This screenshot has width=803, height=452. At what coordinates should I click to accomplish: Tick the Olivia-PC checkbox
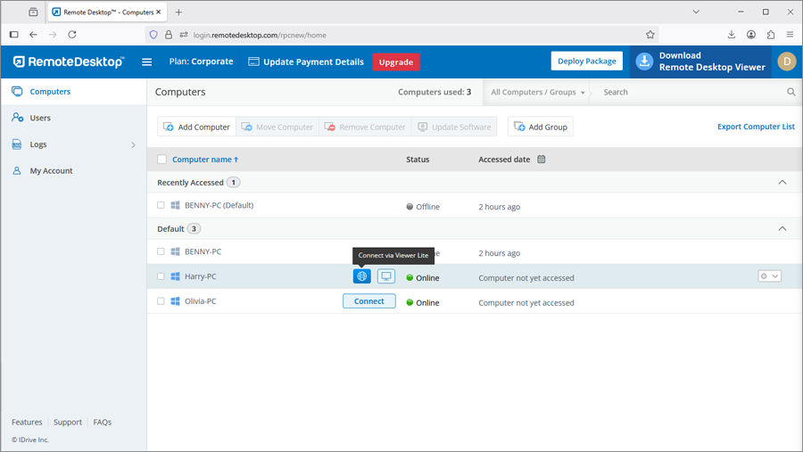tap(161, 301)
